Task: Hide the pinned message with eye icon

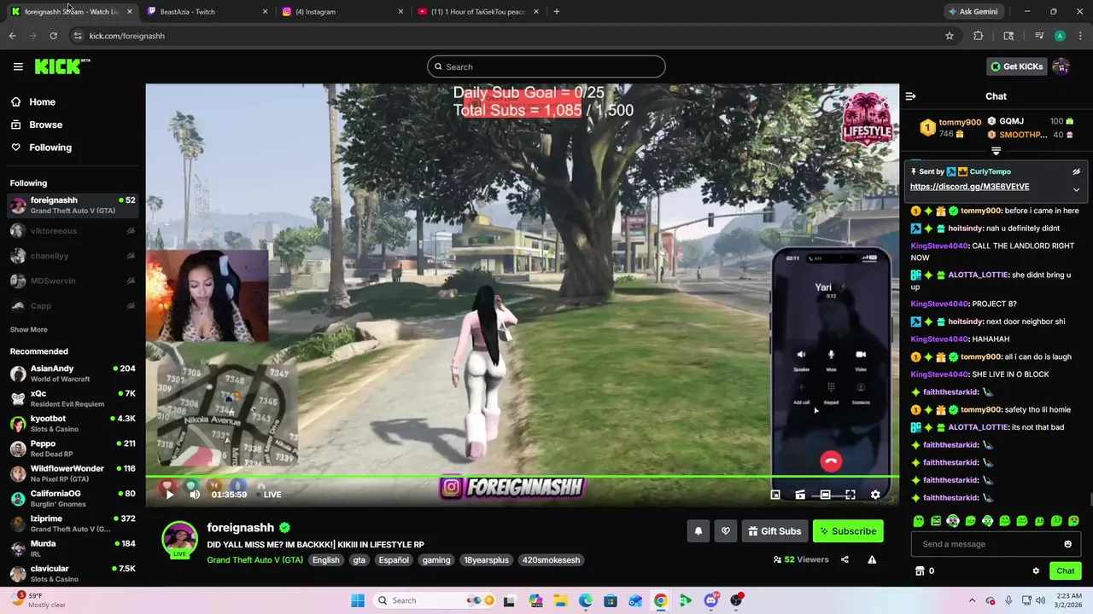Action: (x=1076, y=171)
